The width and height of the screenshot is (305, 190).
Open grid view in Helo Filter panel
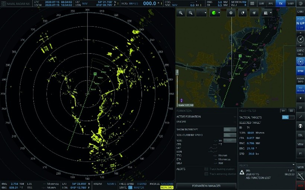(291, 111)
